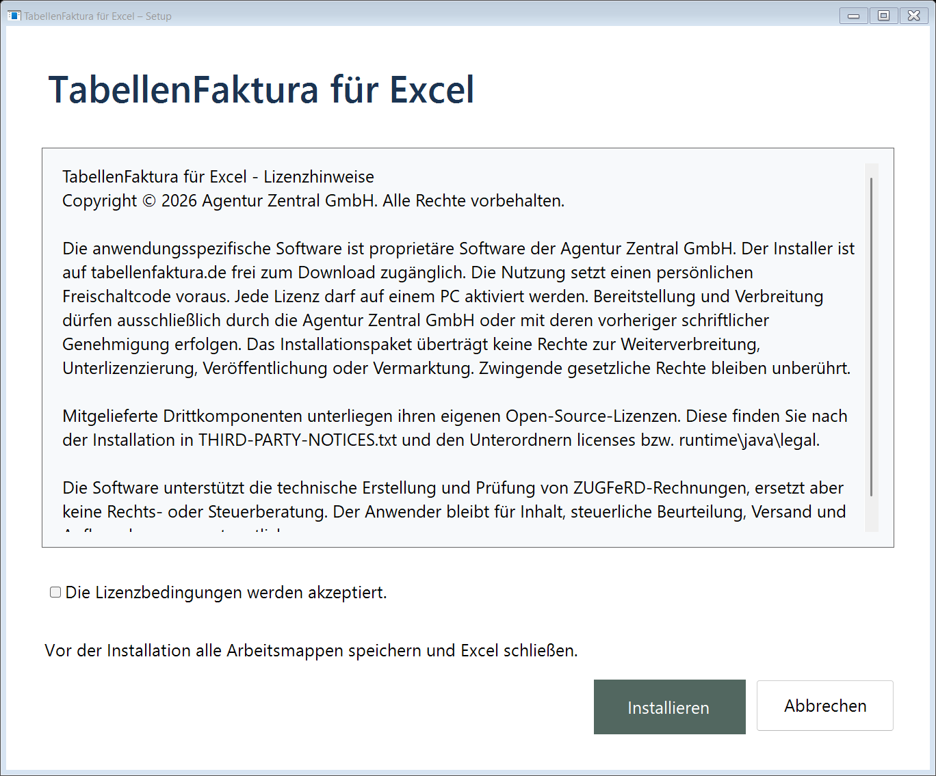Image resolution: width=936 pixels, height=776 pixels.
Task: Click the line about ZUGFeRD-Rechnungen
Action: coord(453,487)
